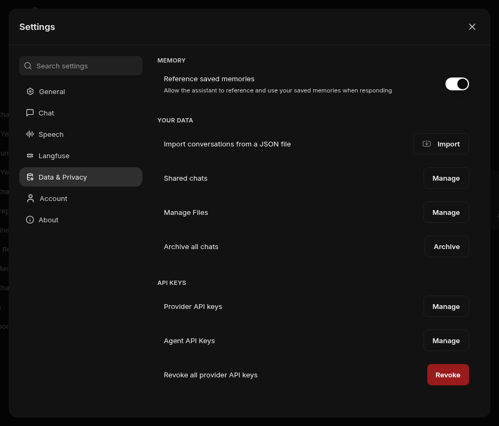Image resolution: width=499 pixels, height=426 pixels.
Task: Click the Speech waveform icon
Action: click(x=30, y=134)
